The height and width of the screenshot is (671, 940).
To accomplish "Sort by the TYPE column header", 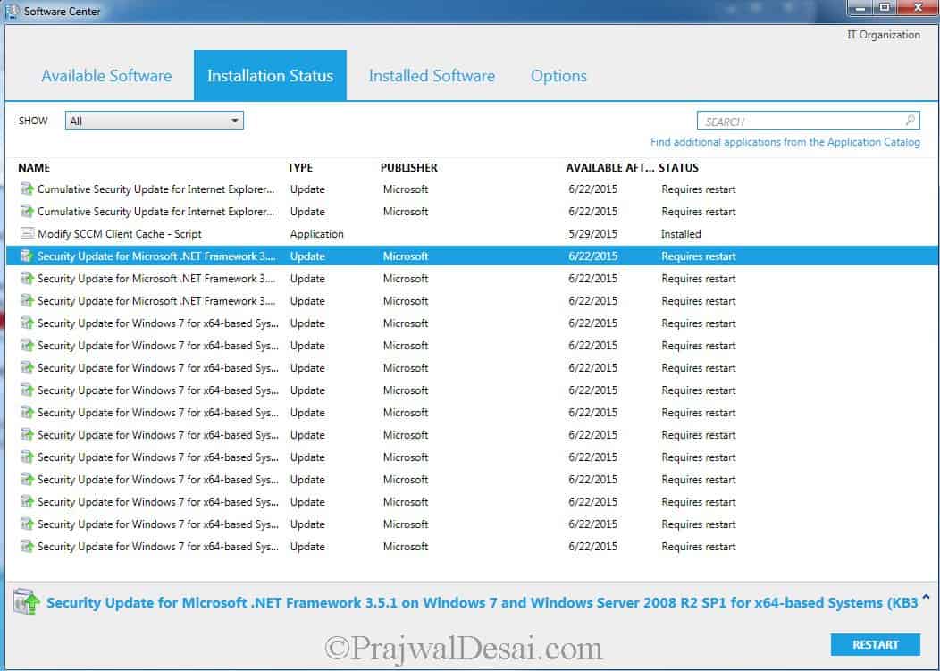I will click(299, 167).
